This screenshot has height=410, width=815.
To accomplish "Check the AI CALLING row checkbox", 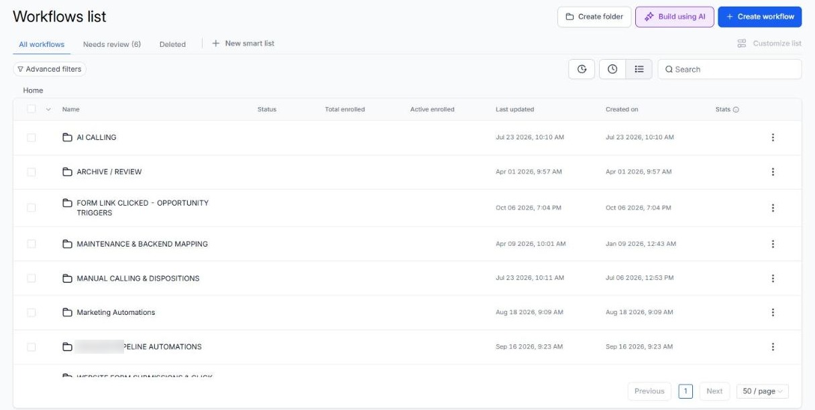I will tap(32, 137).
